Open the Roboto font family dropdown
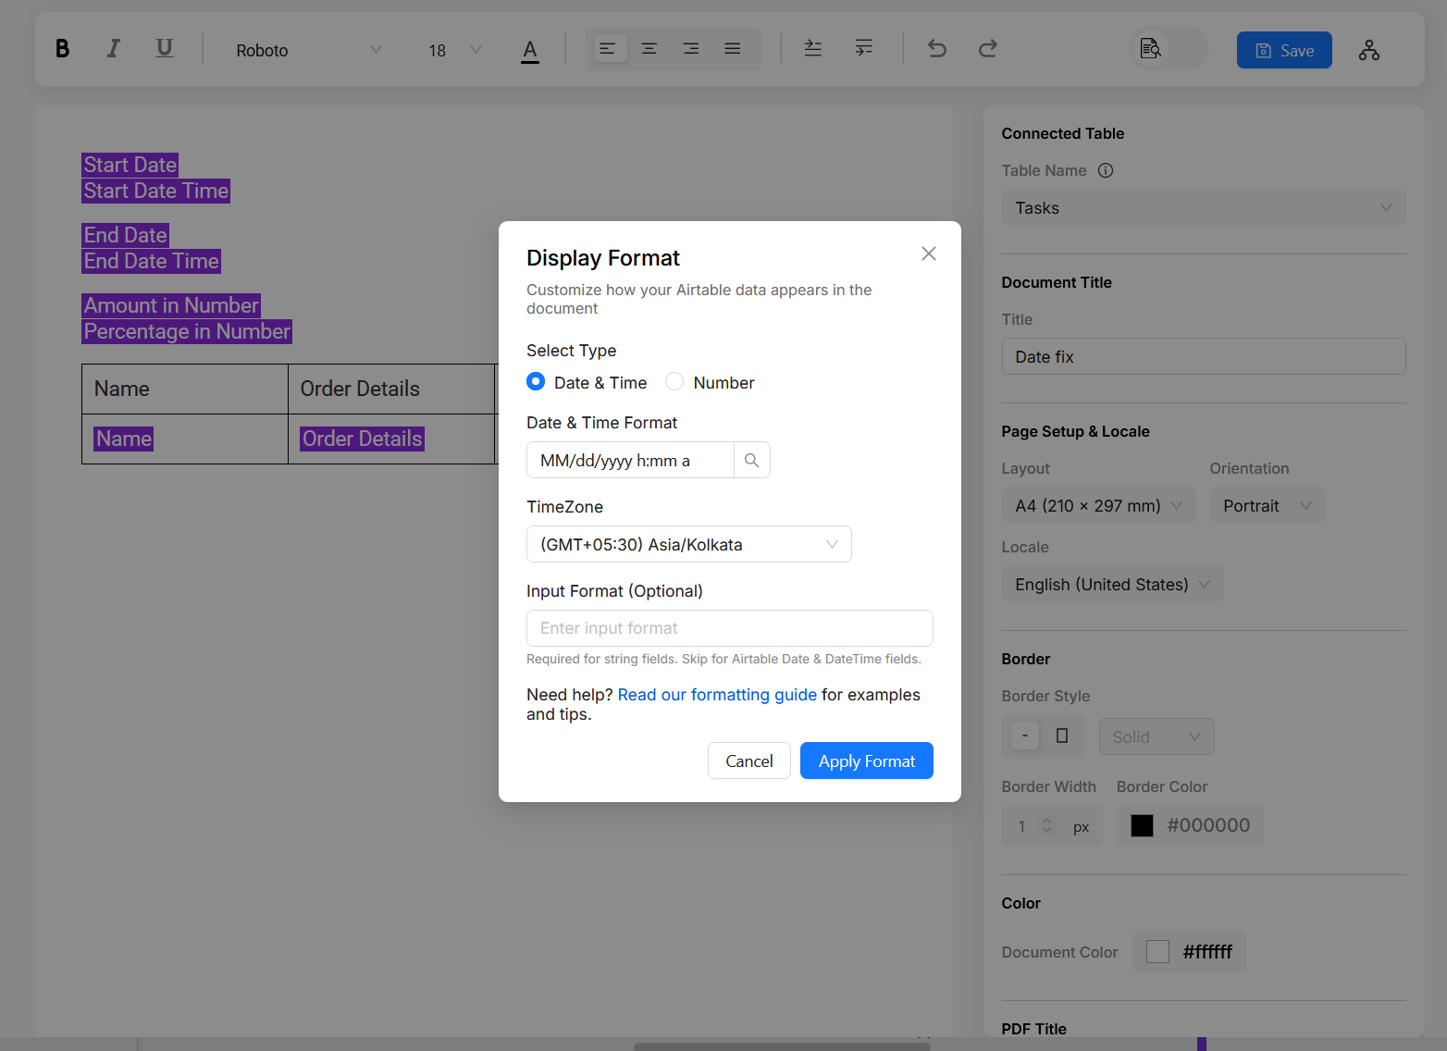Image resolution: width=1447 pixels, height=1051 pixels. click(x=308, y=50)
